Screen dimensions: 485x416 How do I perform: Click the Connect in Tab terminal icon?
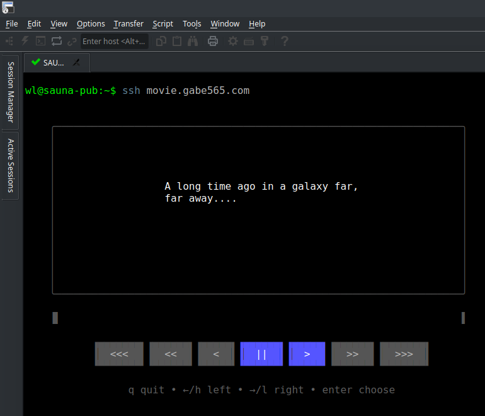40,41
